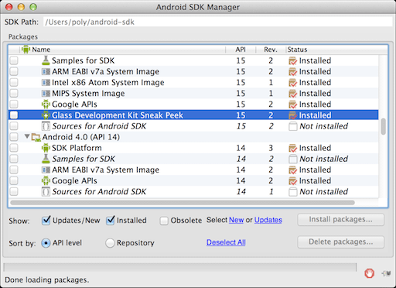Click the flask icon beside Samples for SDK API 15
Screen dimensions: 396x288
click(46, 60)
